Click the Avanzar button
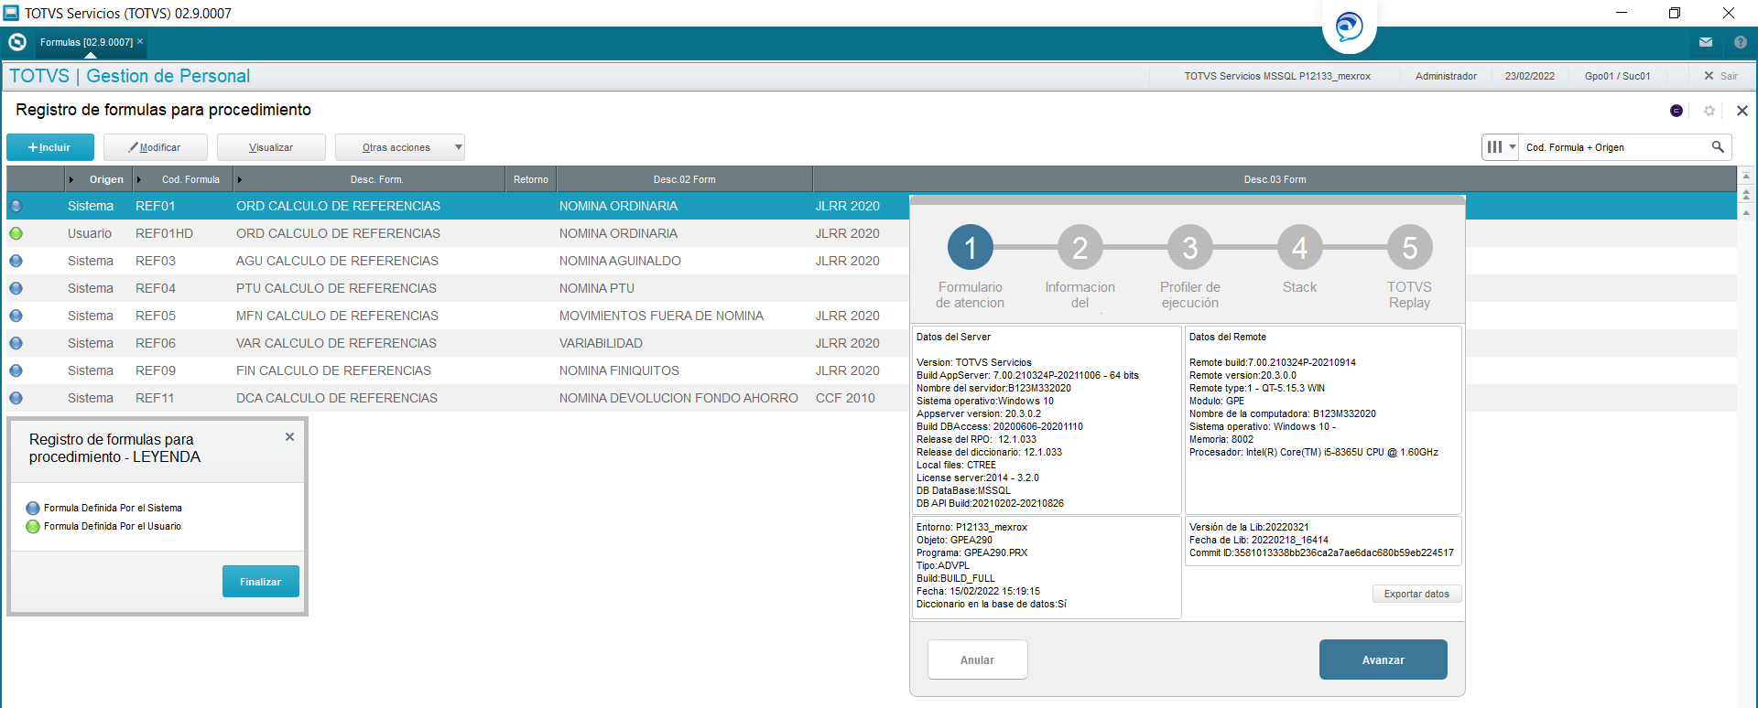The image size is (1758, 708). (1384, 660)
